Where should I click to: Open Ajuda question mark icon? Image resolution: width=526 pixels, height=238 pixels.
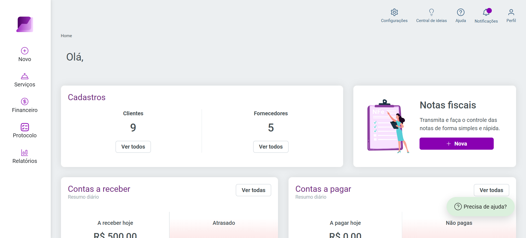461,12
